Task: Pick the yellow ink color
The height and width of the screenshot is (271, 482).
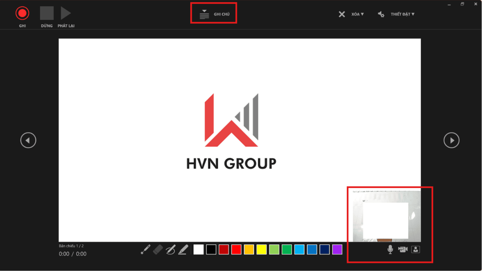Action: 261,249
